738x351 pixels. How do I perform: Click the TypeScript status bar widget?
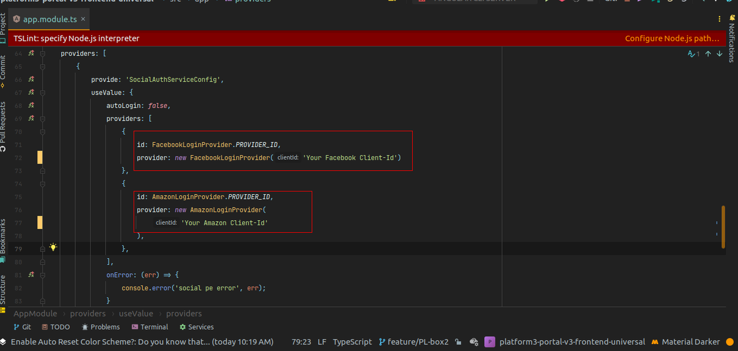tap(352, 342)
